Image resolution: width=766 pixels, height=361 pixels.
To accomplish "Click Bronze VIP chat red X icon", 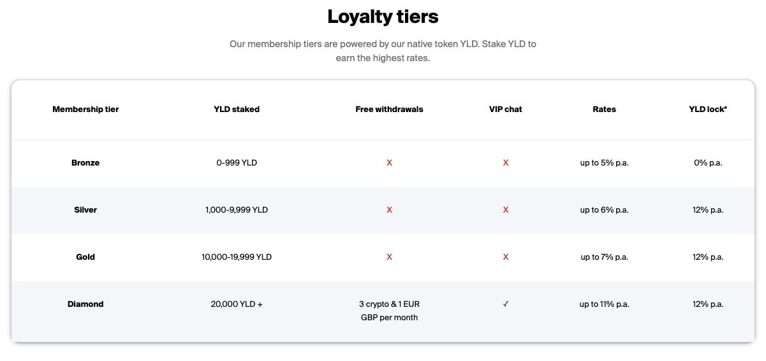I will pyautogui.click(x=506, y=163).
